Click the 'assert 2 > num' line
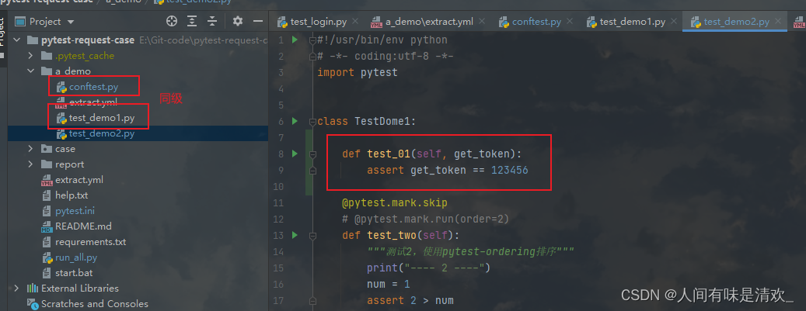The width and height of the screenshot is (806, 311). (410, 300)
